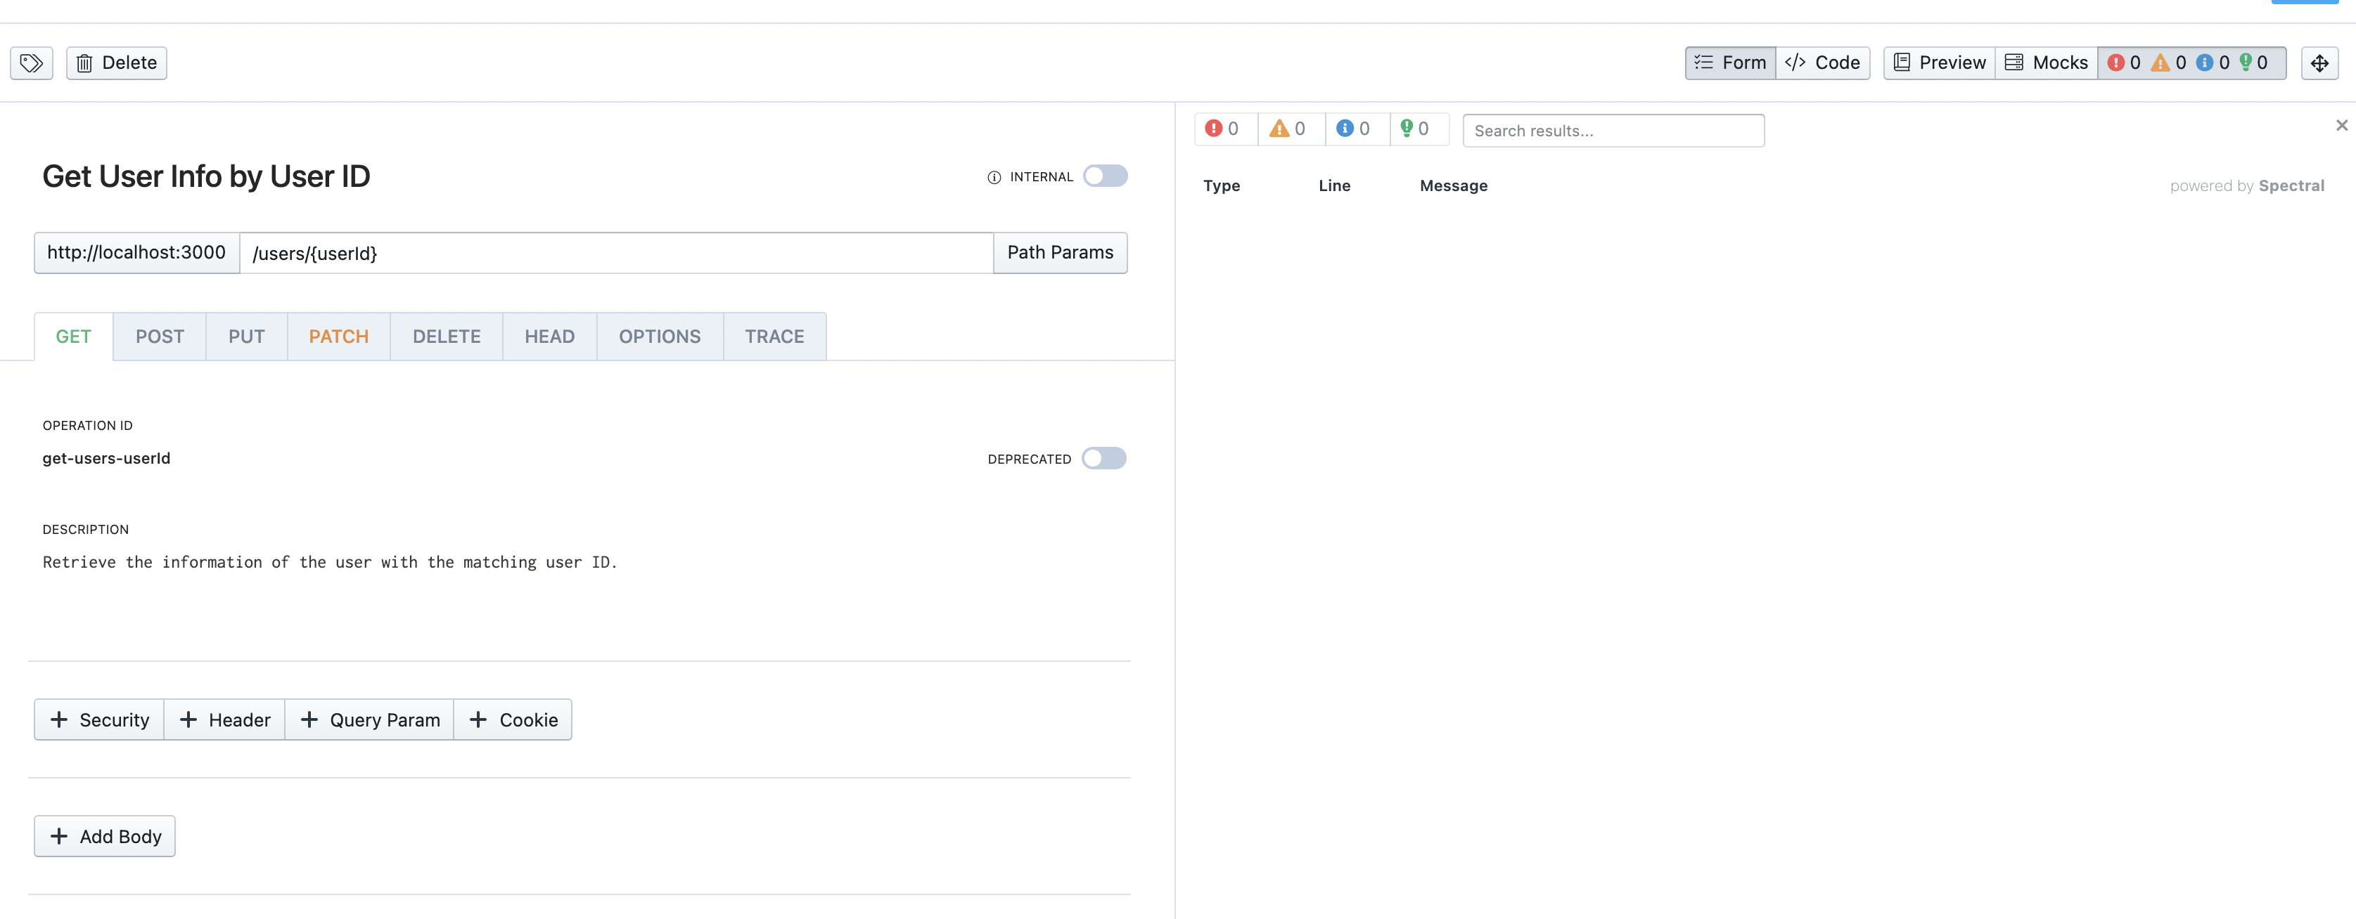Select the PATCH method tab
The height and width of the screenshot is (919, 2356).
coord(338,336)
